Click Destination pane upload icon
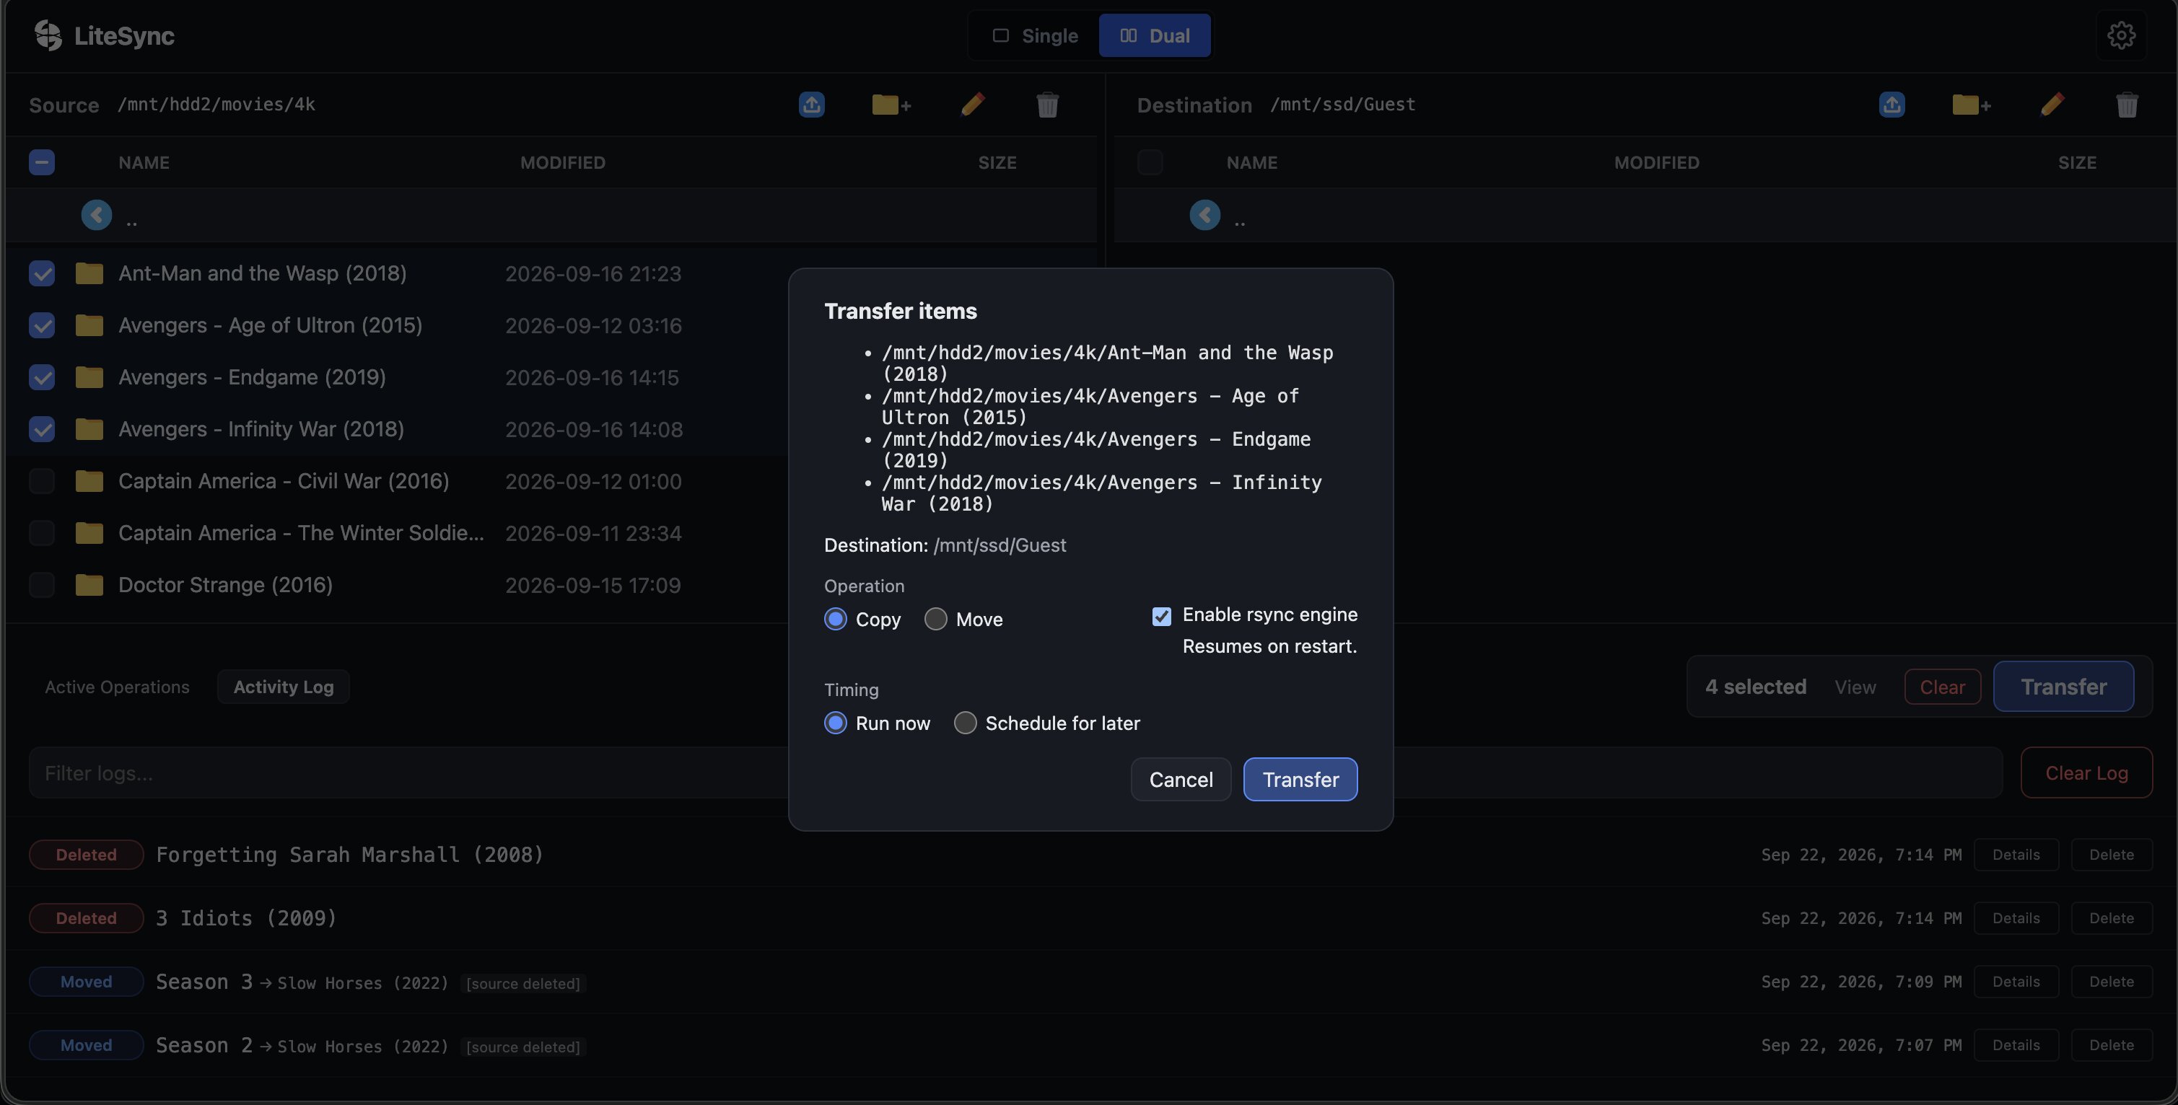The image size is (2178, 1105). [1891, 105]
